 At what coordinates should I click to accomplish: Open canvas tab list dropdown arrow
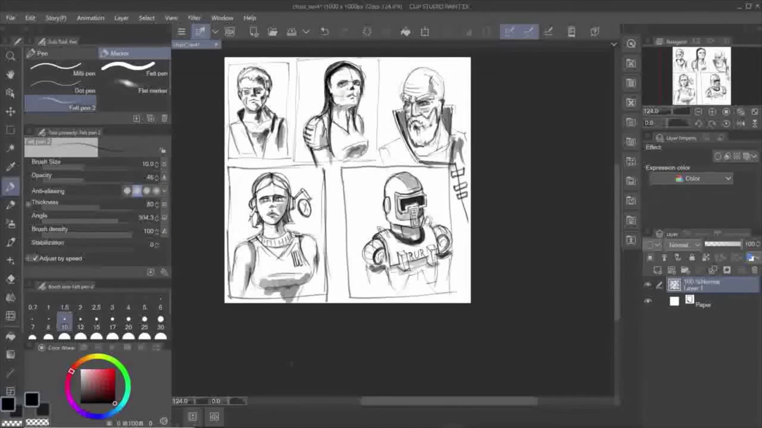(614, 45)
